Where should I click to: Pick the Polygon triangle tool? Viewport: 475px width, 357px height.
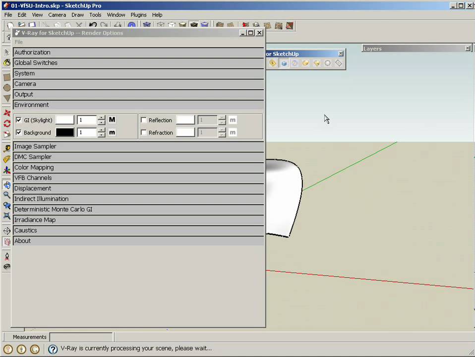tap(6, 98)
